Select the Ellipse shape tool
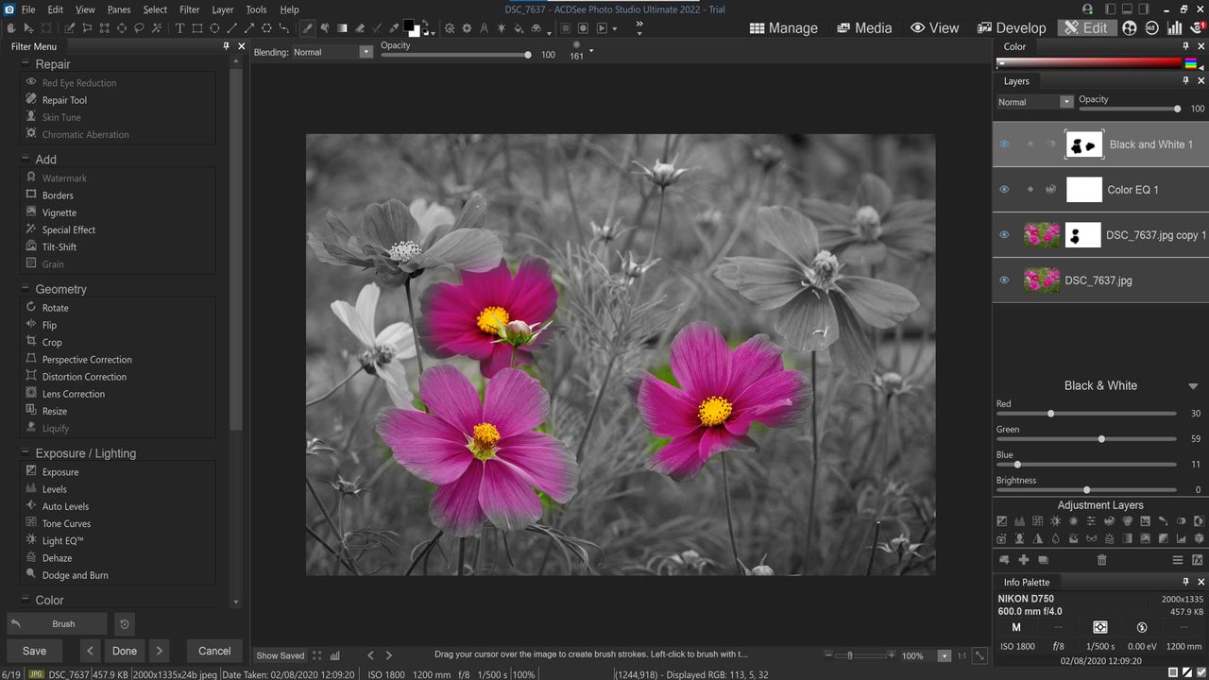1209x680 pixels. [214, 27]
